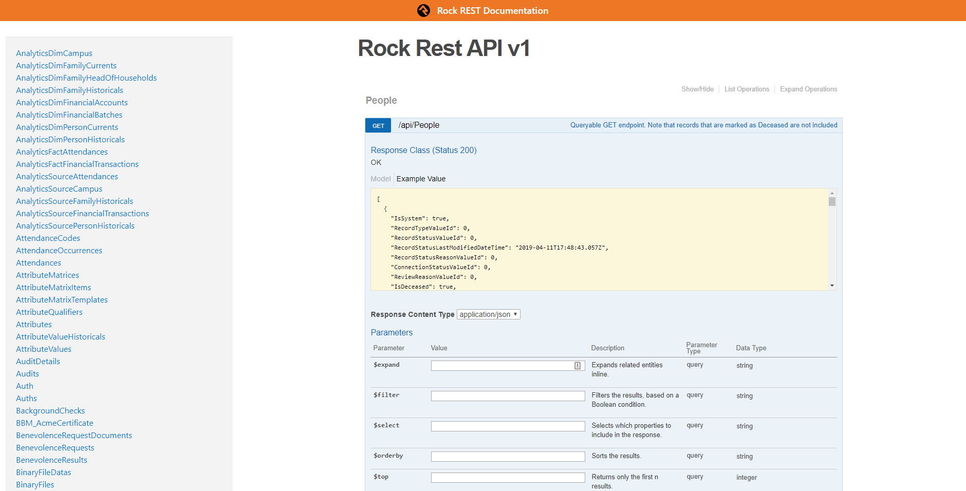This screenshot has height=491, width=966.
Task: Open AnalyticsSourceCampus link
Action: pyautogui.click(x=59, y=188)
